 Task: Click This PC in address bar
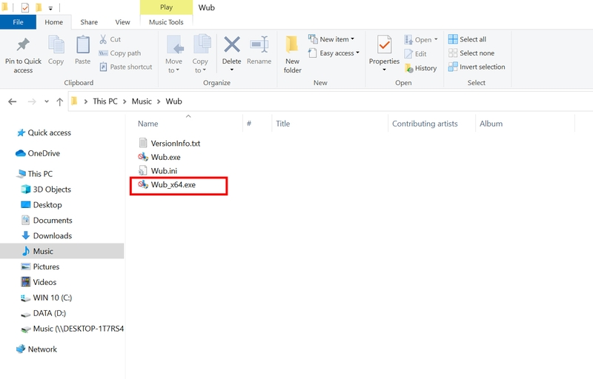[105, 101]
